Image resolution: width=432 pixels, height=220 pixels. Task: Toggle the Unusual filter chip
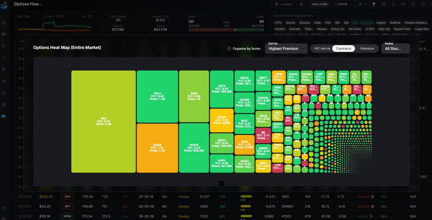click(367, 23)
